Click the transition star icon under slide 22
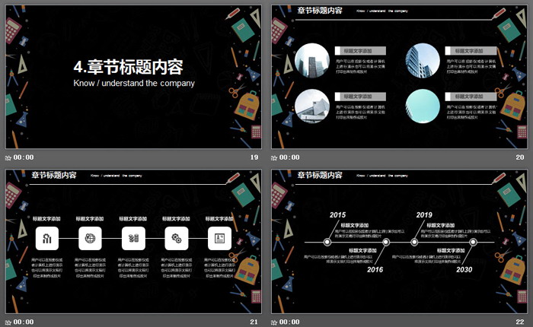Image resolution: width=533 pixels, height=327 pixels. (274, 322)
